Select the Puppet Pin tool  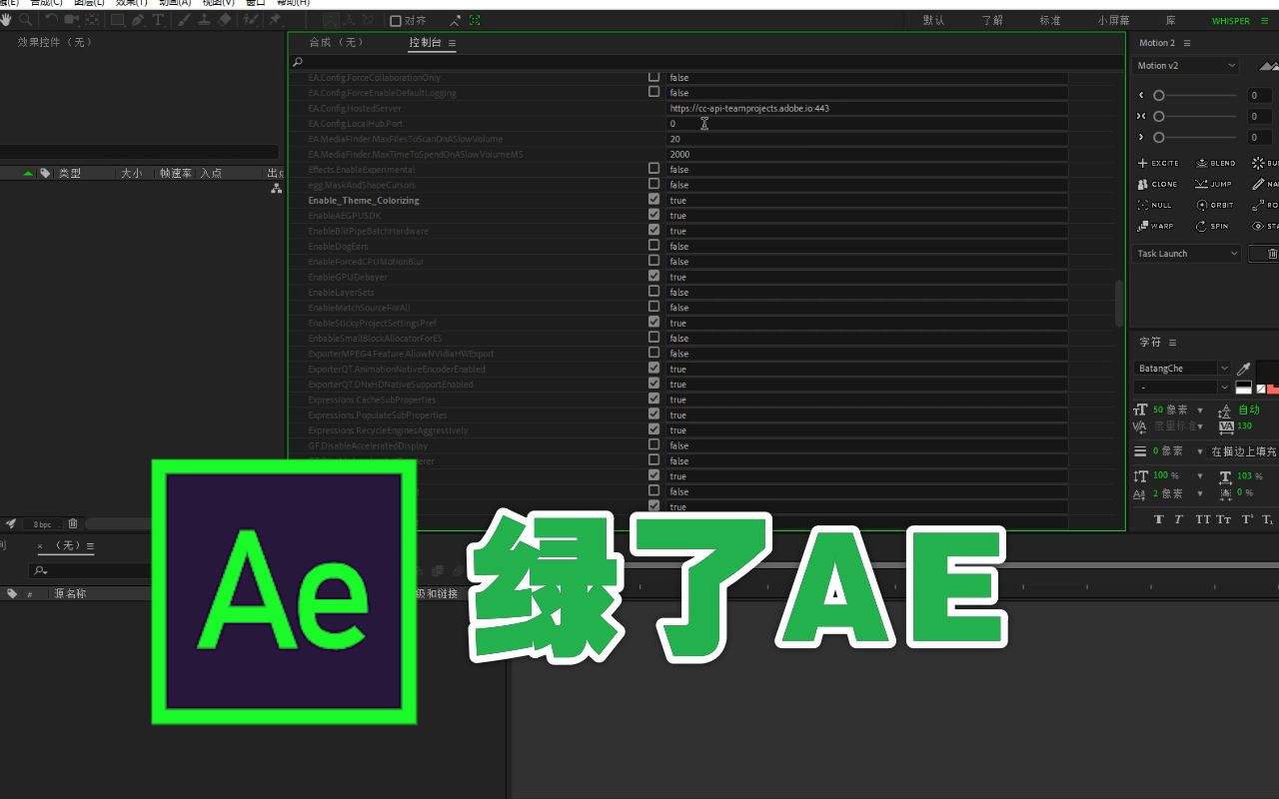click(x=274, y=19)
